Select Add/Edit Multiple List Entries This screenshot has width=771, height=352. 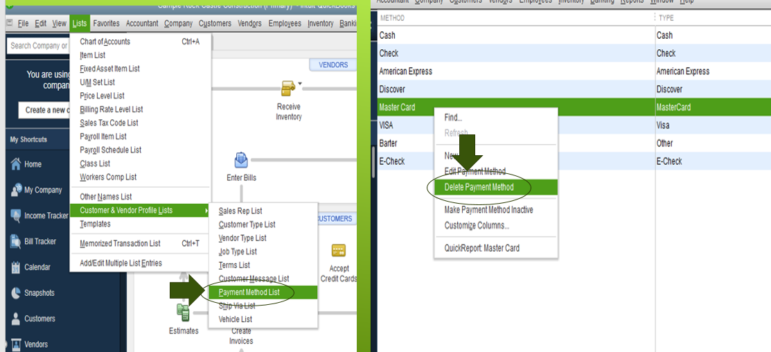[x=140, y=263]
